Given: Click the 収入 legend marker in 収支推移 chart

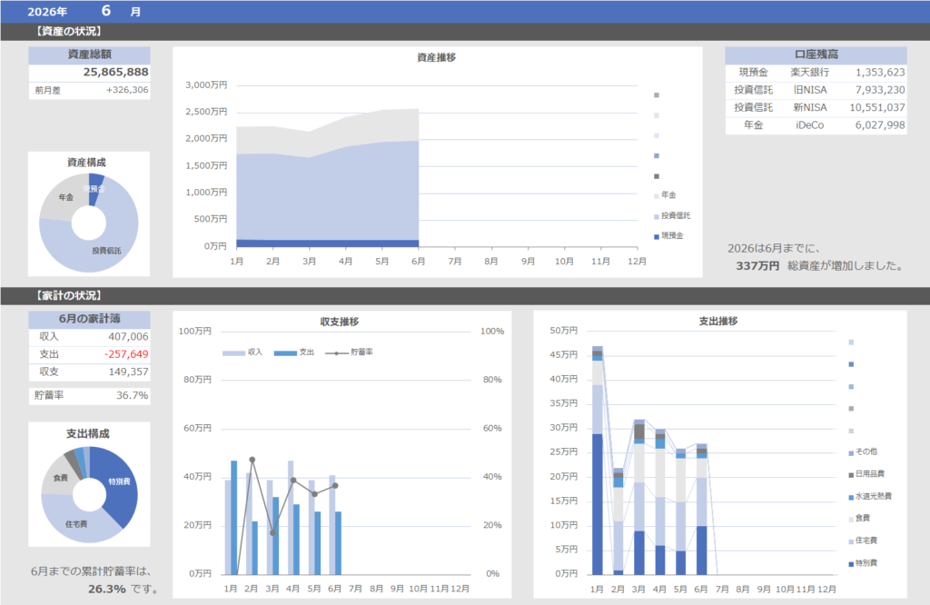Looking at the screenshot, I should click(233, 352).
